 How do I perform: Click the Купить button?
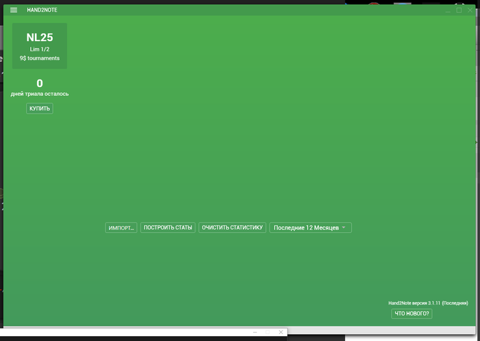40,108
